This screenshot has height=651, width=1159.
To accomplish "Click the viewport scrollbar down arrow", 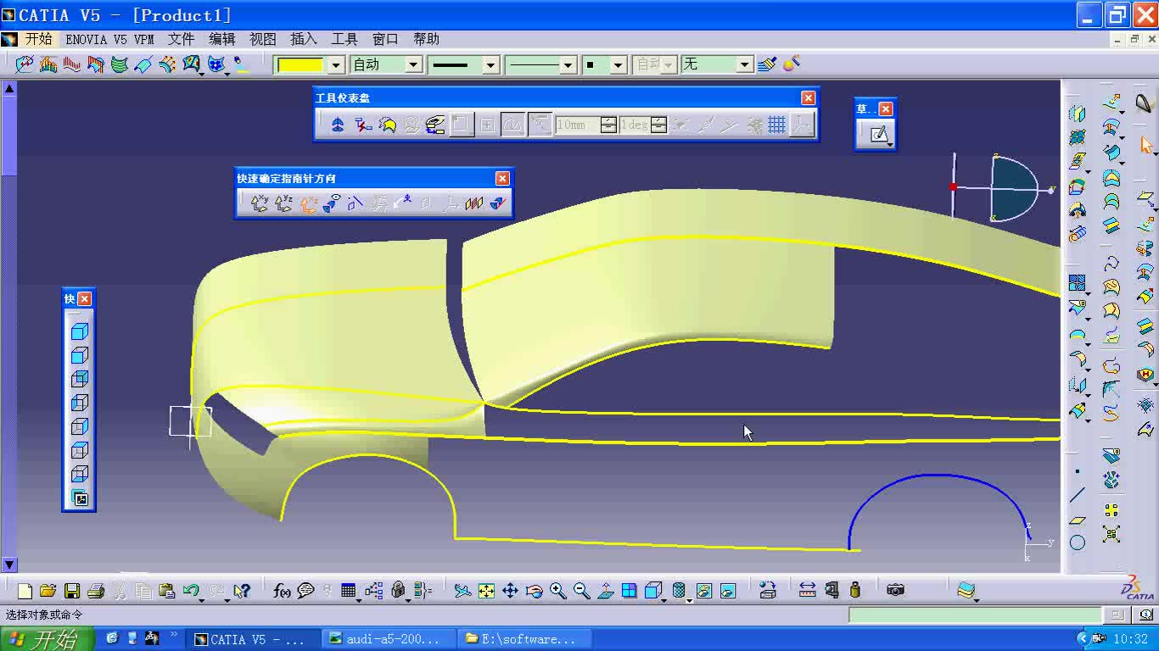I will click(x=8, y=564).
